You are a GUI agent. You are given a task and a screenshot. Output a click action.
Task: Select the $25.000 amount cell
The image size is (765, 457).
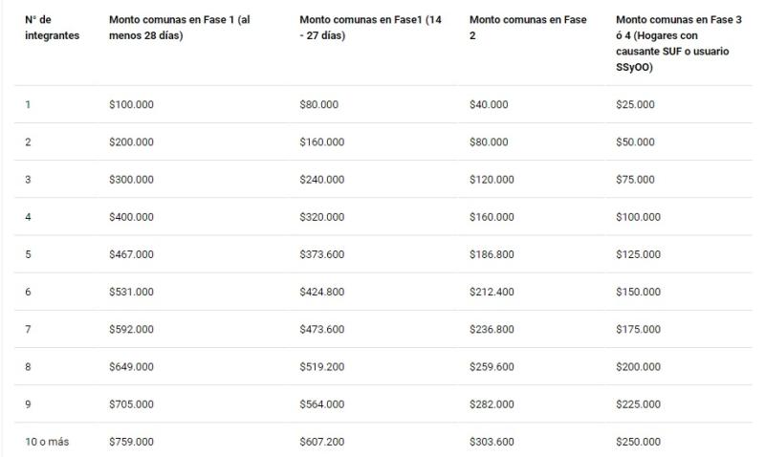click(635, 105)
